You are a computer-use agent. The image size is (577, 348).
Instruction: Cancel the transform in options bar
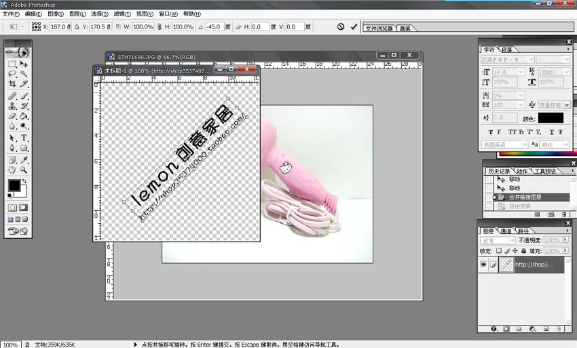341,26
